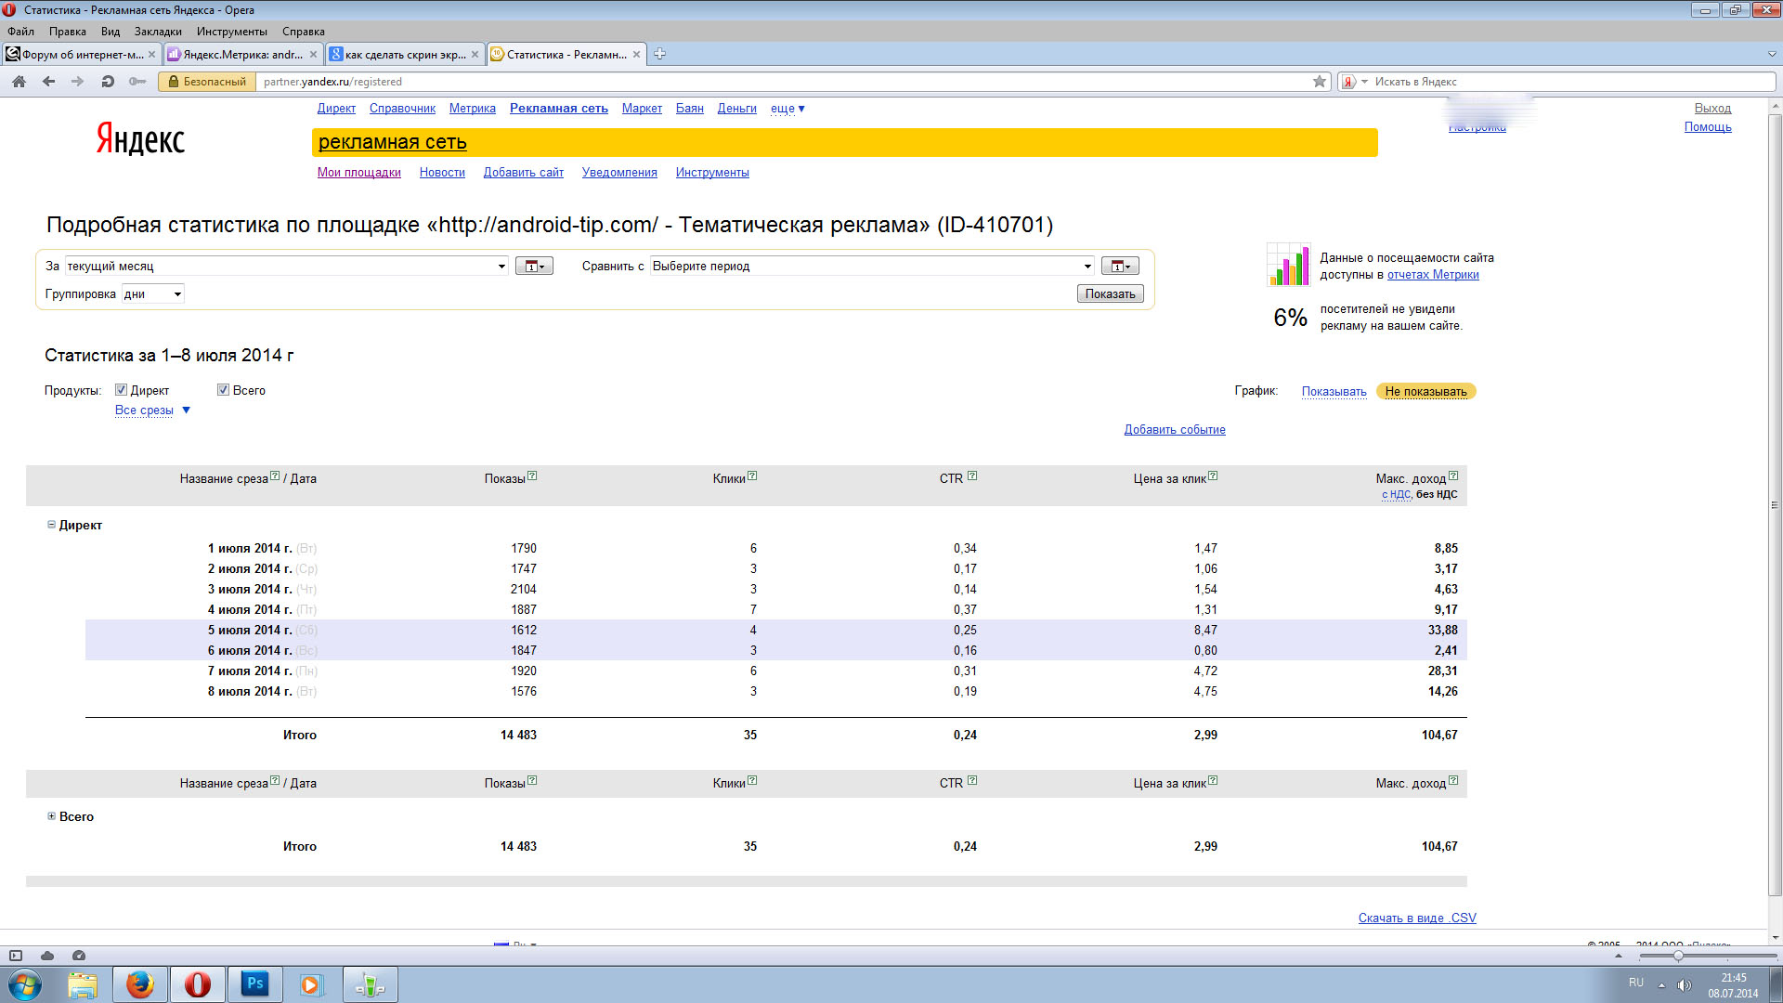Open the Инструменты menu

tap(232, 32)
